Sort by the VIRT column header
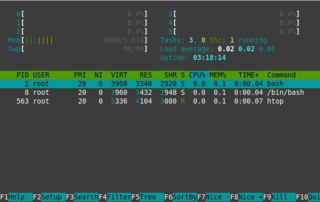The image size is (320, 202). (119, 75)
